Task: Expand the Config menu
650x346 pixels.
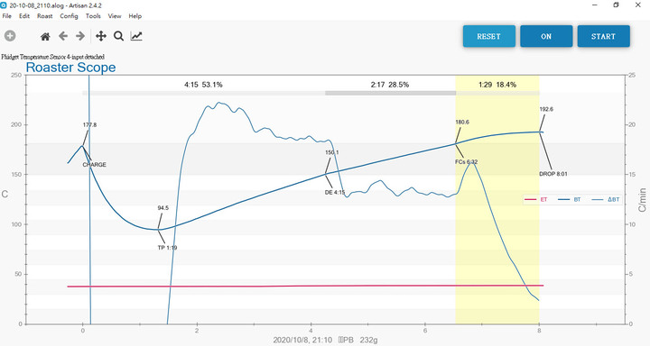Action: pyautogui.click(x=69, y=16)
